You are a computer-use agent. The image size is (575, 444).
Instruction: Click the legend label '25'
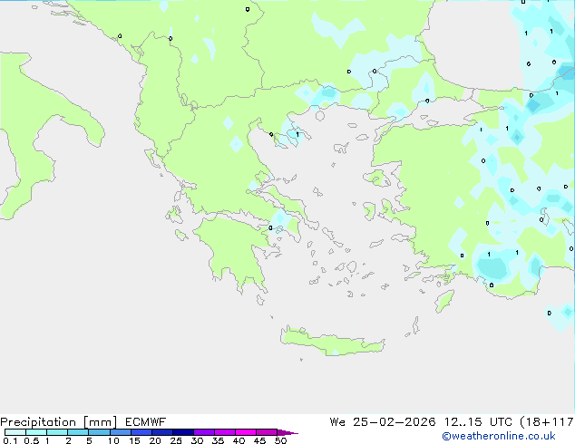tap(176, 440)
